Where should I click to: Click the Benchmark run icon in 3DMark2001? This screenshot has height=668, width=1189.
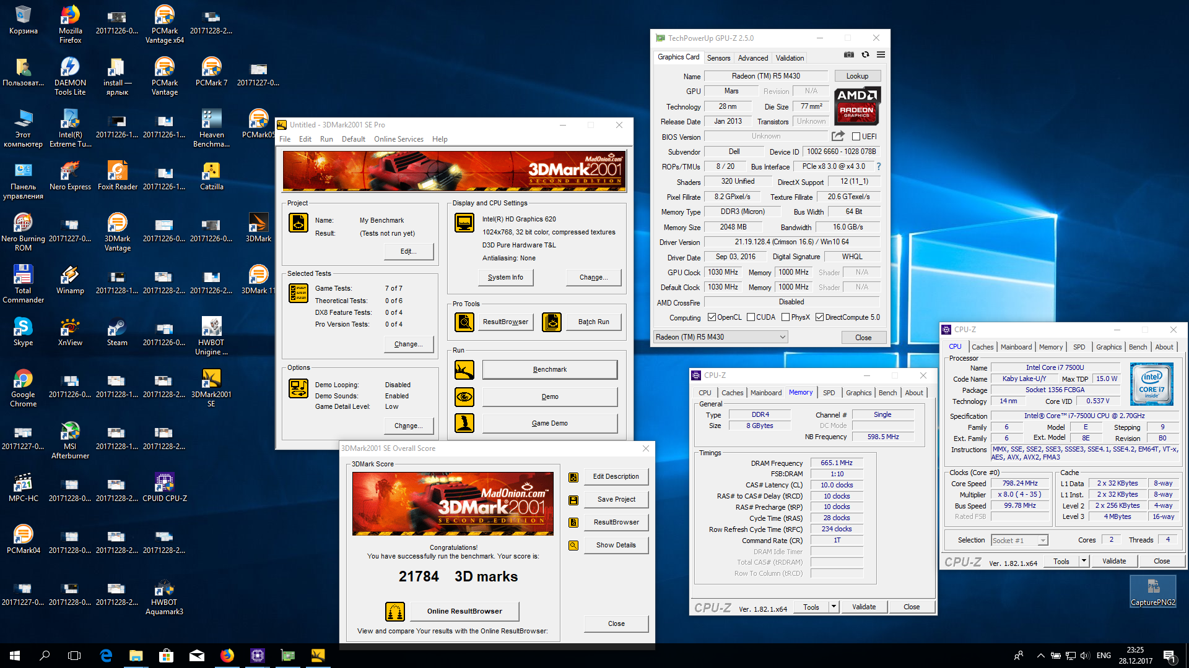tap(464, 369)
